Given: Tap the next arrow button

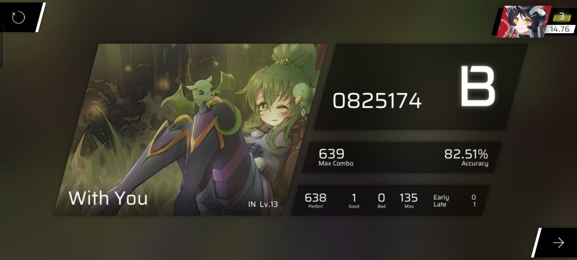Looking at the screenshot, I should pos(558,242).
